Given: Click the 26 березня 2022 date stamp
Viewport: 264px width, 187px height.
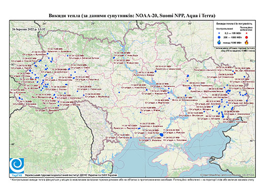Looking at the screenshot, I should [28, 29].
